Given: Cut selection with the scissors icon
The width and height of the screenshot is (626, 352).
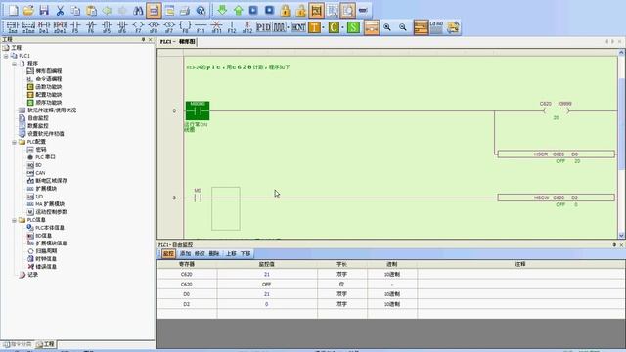Looking at the screenshot, I should tap(60, 11).
